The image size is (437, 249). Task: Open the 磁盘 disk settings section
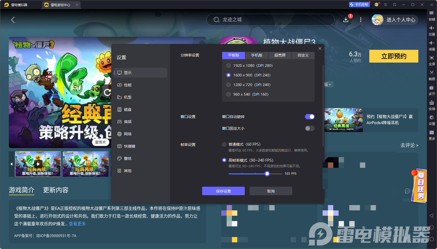point(127,109)
